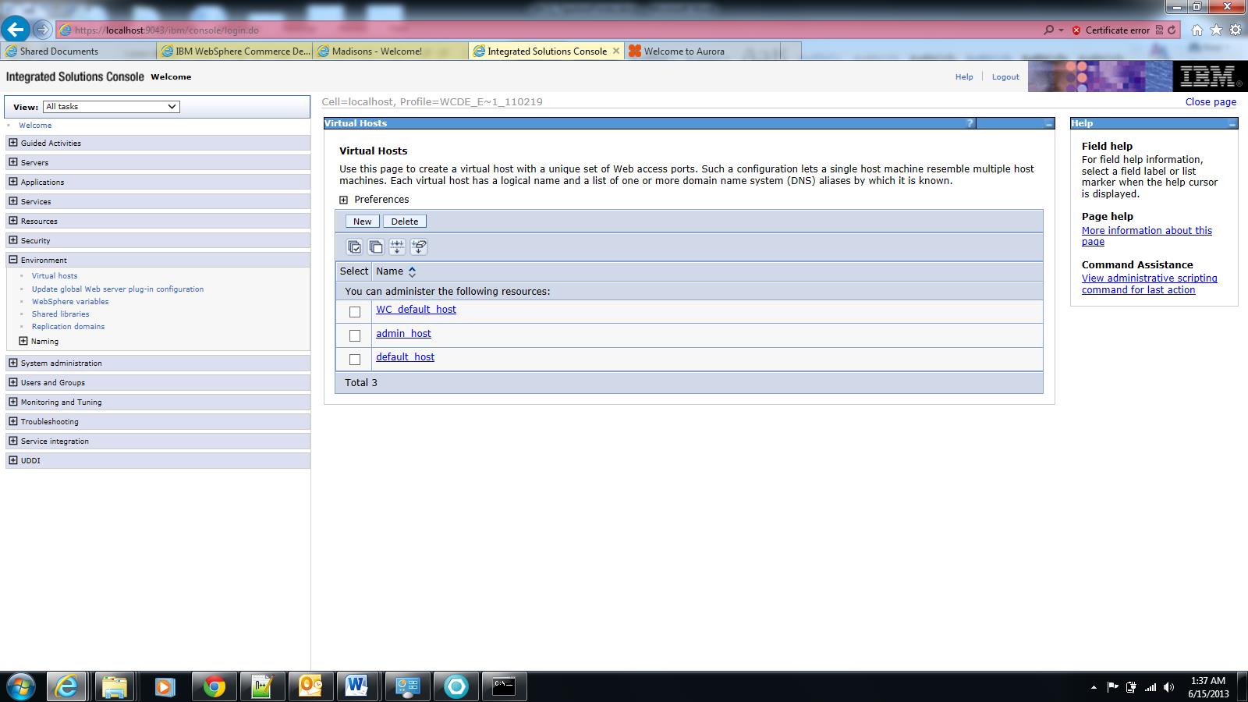The height and width of the screenshot is (702, 1248).
Task: Select all items in the Virtual Hosts table
Action: [353, 246]
